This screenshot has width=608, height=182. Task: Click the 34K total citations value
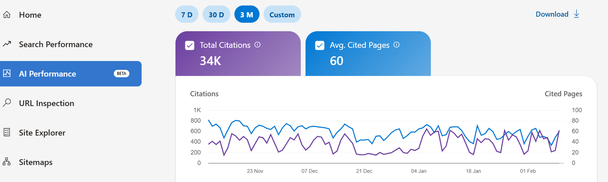[211, 61]
